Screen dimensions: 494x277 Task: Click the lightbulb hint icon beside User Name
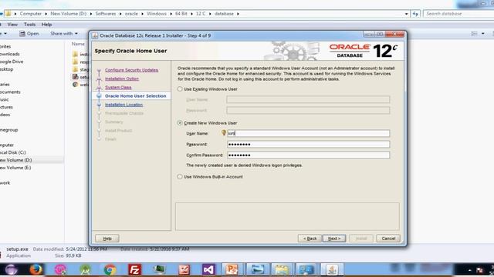[224, 133]
